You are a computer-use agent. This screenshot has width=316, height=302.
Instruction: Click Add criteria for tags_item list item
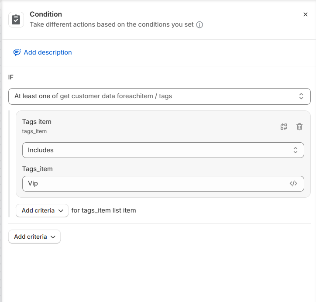[42, 210]
